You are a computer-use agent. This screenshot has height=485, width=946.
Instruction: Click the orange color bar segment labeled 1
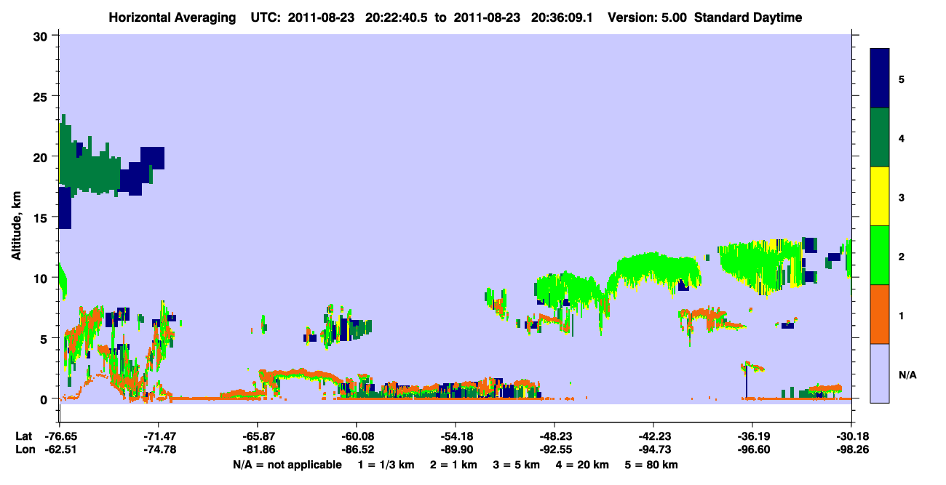880,314
